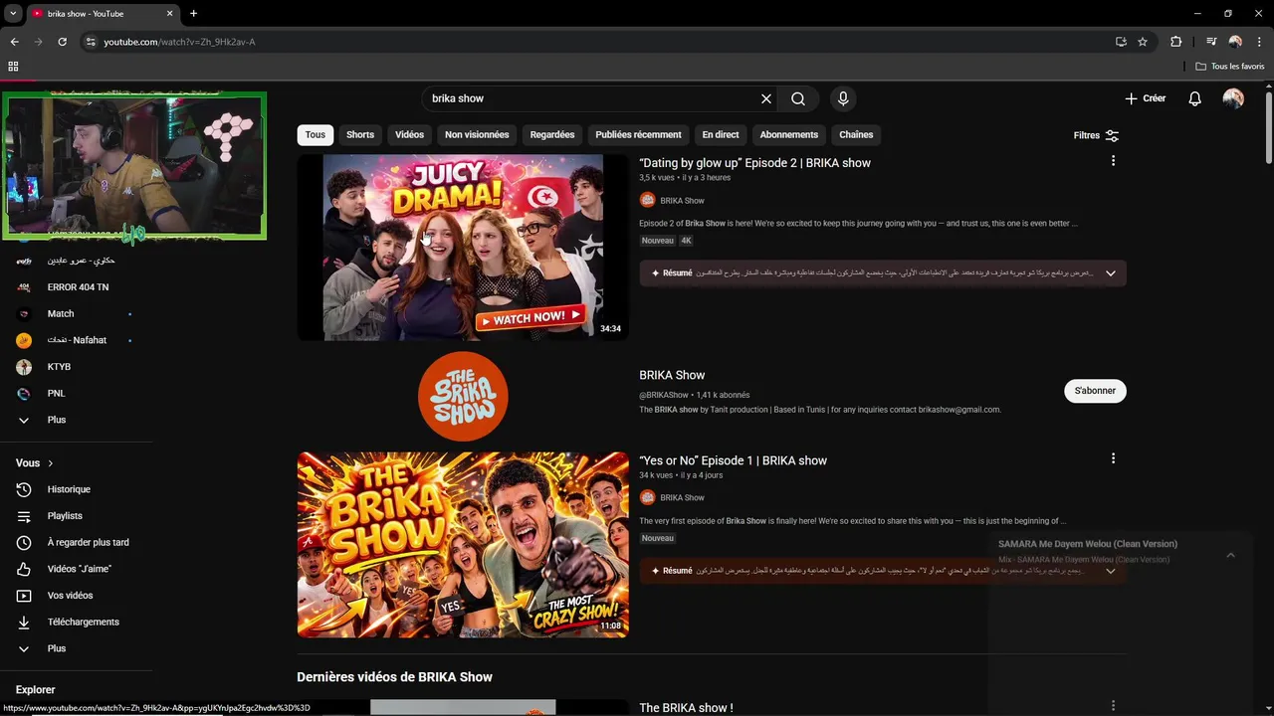Open ERROR 404 TN subscription

point(78,287)
